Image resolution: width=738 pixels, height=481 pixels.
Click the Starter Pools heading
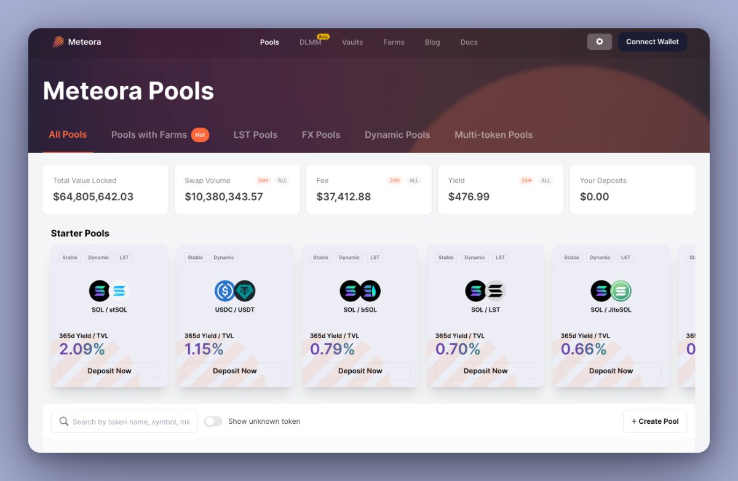(x=80, y=233)
